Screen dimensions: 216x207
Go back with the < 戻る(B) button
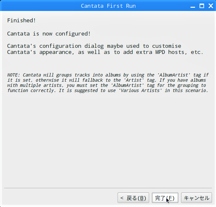[x=133, y=198]
